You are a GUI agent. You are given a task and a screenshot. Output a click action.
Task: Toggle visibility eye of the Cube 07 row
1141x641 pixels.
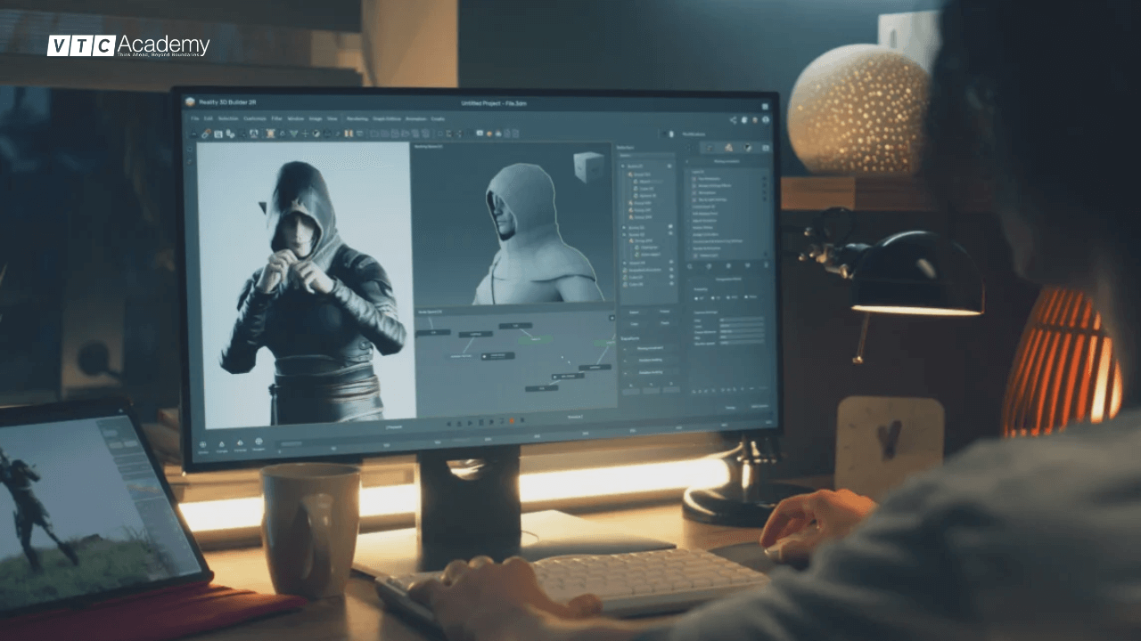671,277
